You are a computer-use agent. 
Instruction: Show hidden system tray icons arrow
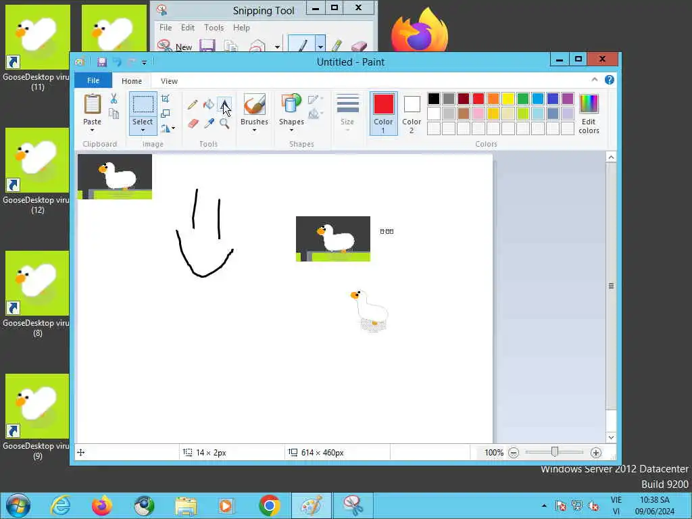coord(544,505)
